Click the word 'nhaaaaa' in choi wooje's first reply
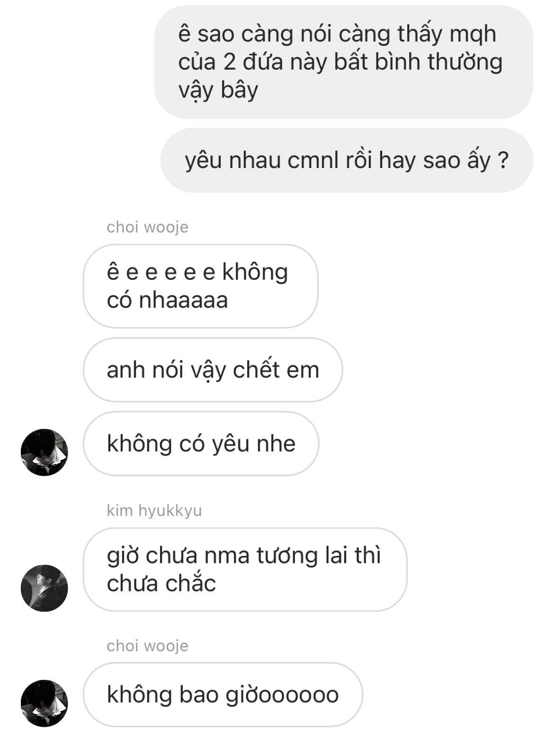 [183, 300]
